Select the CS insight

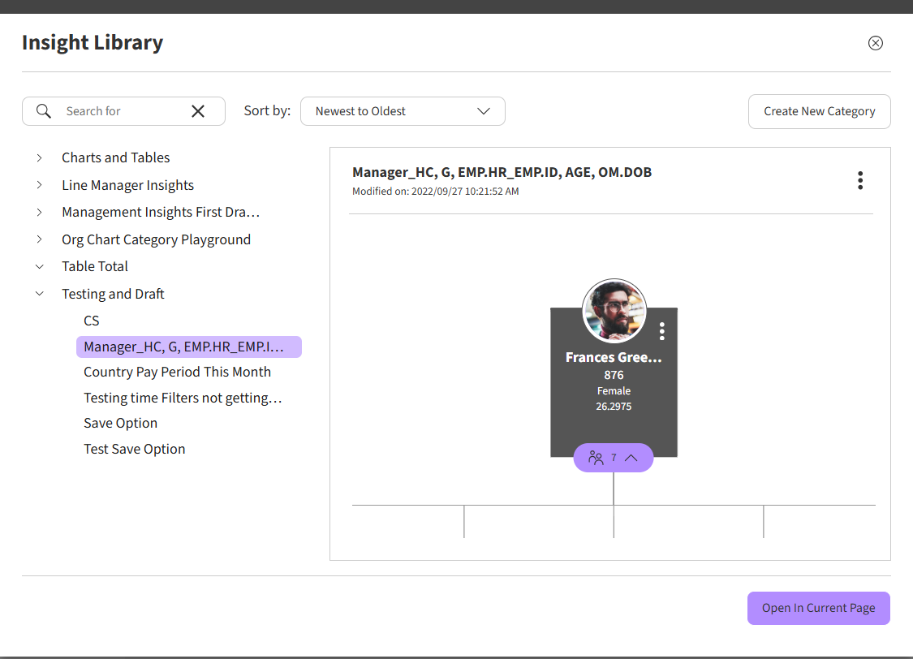point(92,321)
